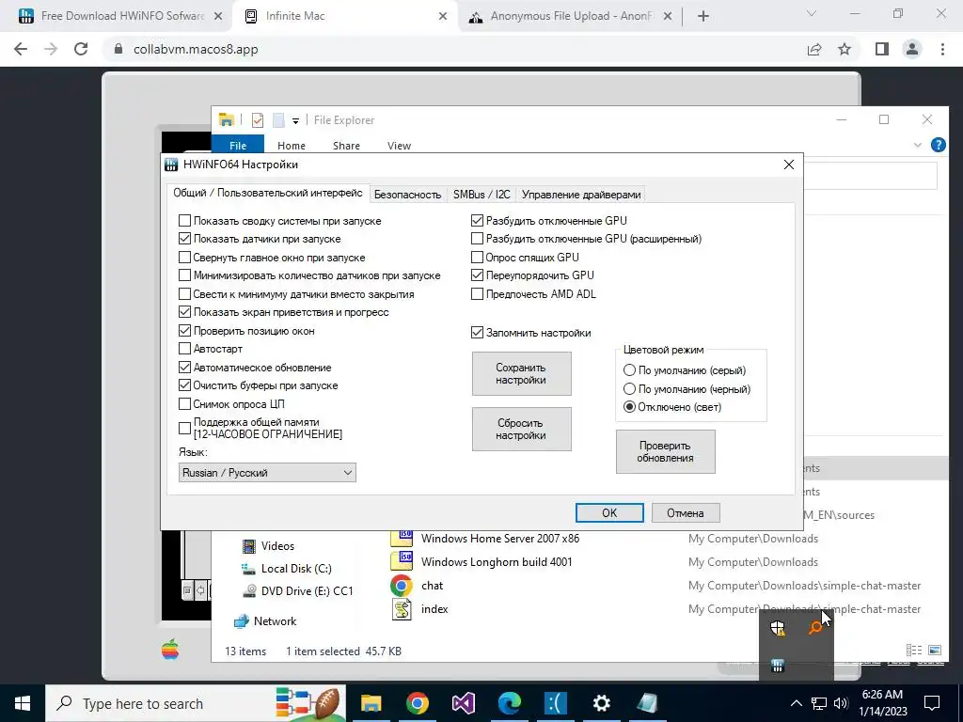Confirm settings with OK button

(x=609, y=512)
